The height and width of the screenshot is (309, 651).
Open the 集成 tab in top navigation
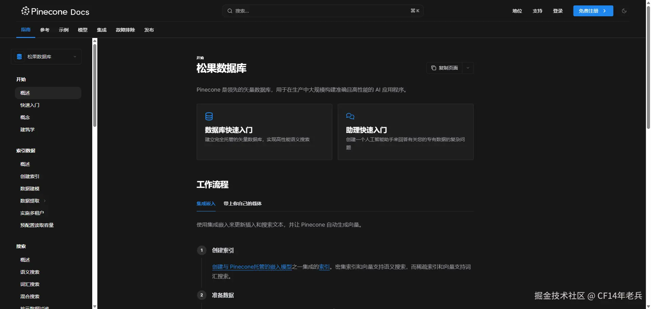(102, 30)
